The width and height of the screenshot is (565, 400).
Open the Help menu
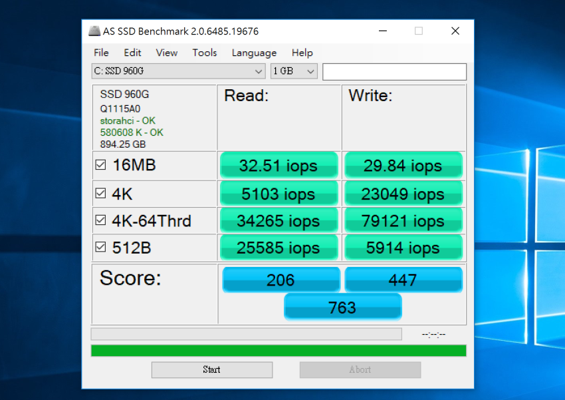coord(302,53)
